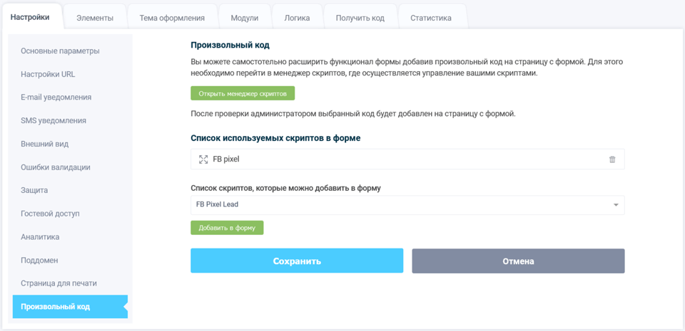View the Статистика tab
Viewport: 685px width, 331px height.
(431, 18)
